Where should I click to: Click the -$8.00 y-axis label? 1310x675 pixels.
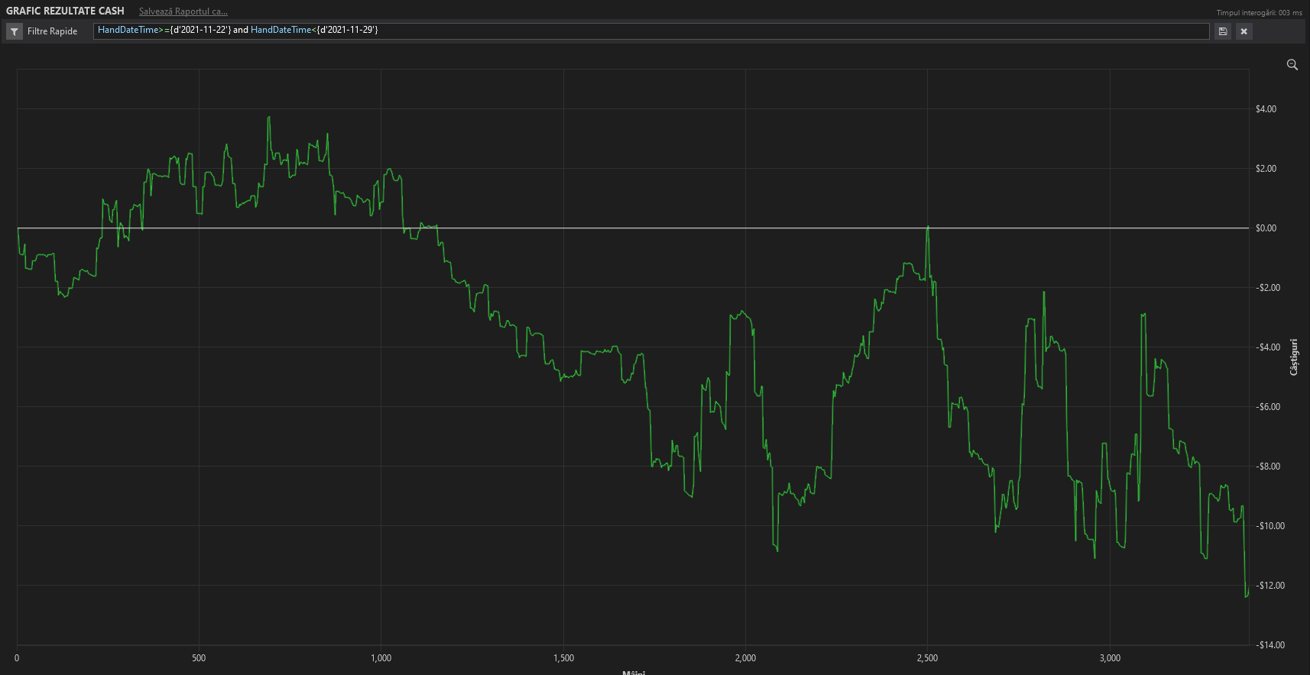(x=1267, y=467)
